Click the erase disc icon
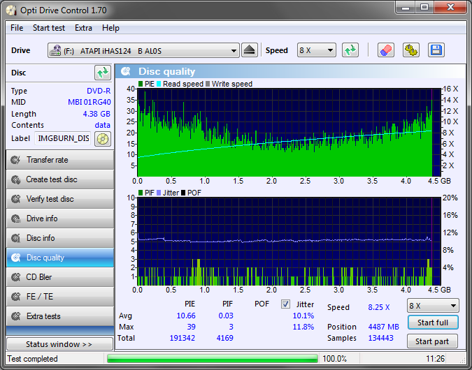Viewport: 472px width, 370px height. pos(386,50)
